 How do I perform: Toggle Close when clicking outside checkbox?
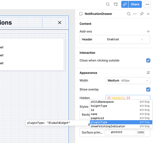148,60
